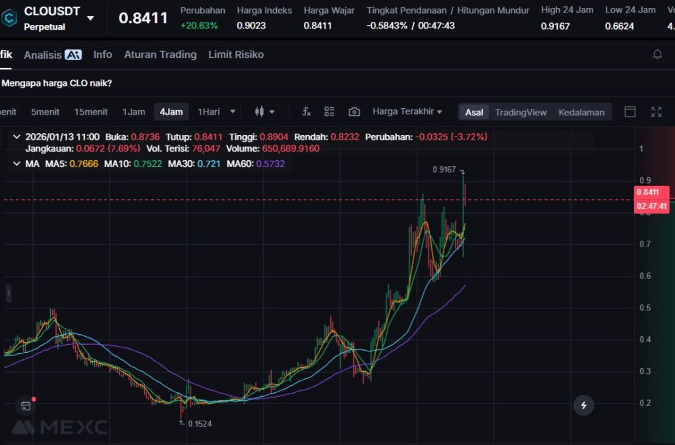Select the 15menit timeframe
675x445 pixels.
click(x=91, y=112)
